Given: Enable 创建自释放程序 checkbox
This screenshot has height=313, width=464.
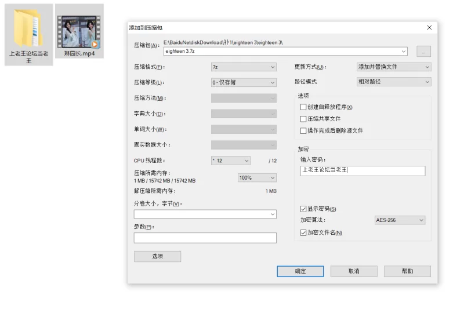Looking at the screenshot, I should 303,107.
